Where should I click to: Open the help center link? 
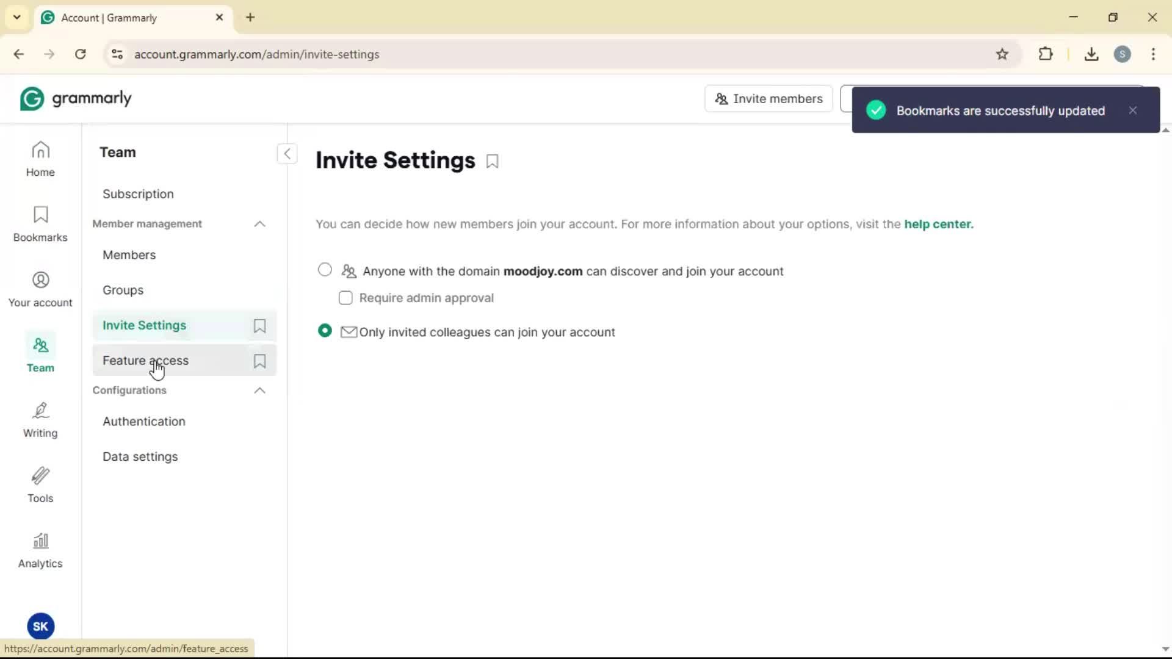point(938,224)
